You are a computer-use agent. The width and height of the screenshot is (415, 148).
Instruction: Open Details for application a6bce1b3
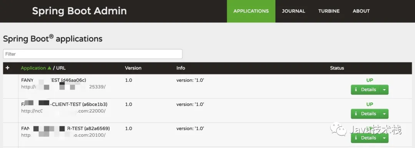365,114
